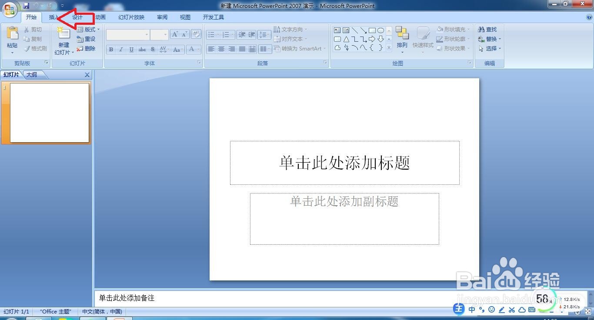The height and width of the screenshot is (320, 594).
Task: Align text left
Action: [x=211, y=49]
